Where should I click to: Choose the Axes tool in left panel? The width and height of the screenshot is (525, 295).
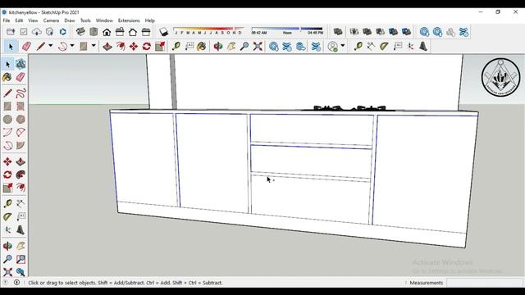7,229
